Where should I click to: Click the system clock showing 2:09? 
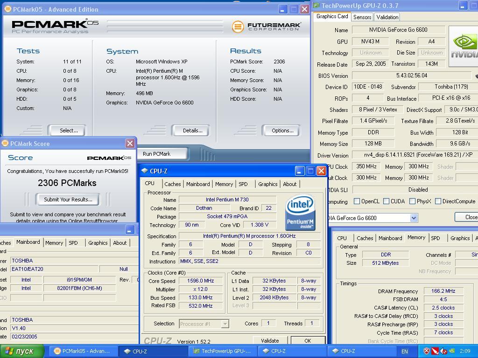(465, 351)
